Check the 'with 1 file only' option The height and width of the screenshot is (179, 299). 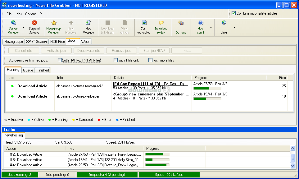click(x=116, y=60)
